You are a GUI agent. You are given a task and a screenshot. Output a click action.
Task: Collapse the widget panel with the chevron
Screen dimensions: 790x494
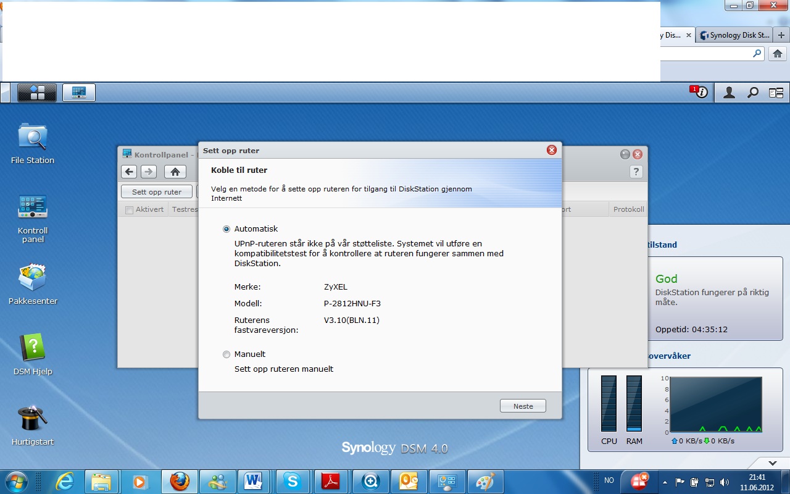(772, 463)
